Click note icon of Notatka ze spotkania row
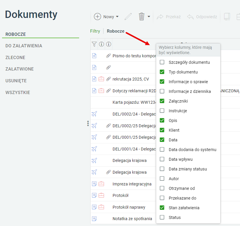This screenshot has width=240, height=226. [94, 219]
